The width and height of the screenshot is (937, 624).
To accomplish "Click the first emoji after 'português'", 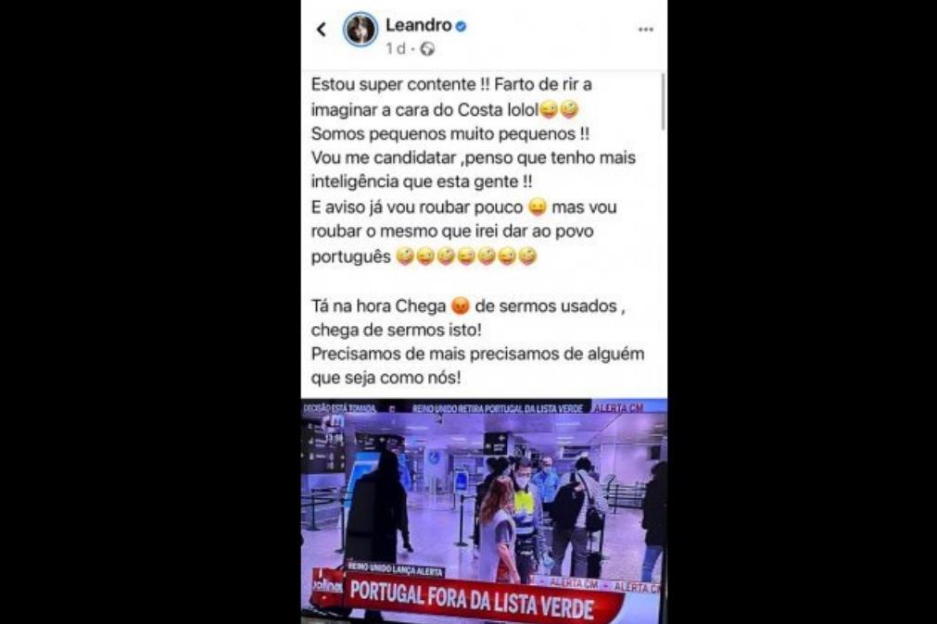I will tap(405, 256).
